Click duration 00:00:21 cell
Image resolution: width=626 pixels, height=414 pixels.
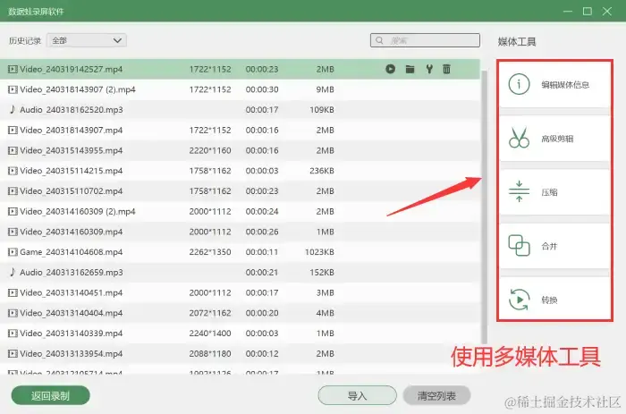point(262,272)
